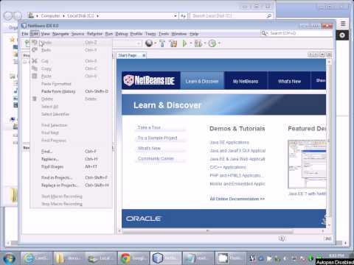Switch to the What's New tab
354x265 pixels.
289,81
